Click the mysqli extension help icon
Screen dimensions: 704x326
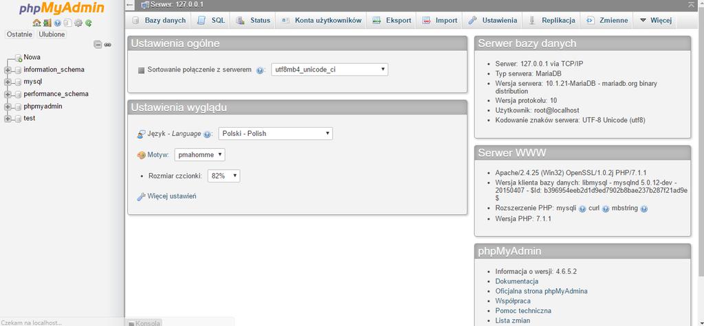click(582, 209)
